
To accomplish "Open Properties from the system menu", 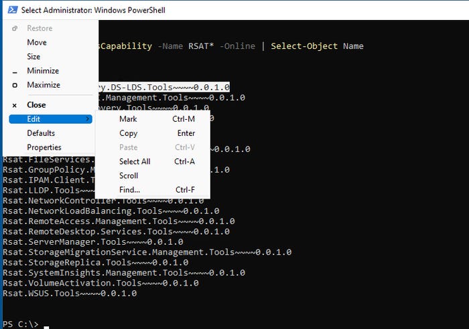I will (50, 147).
